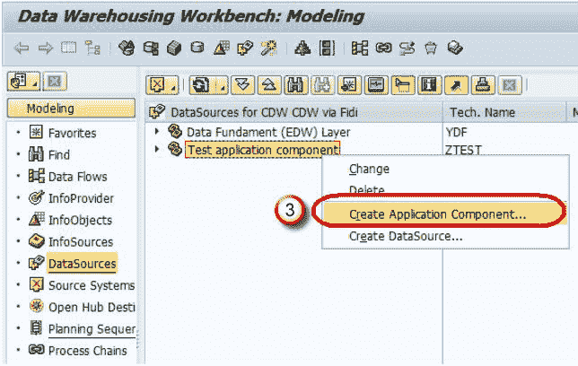
Task: Click the grayed-out forward arrow icon
Action: tap(46, 48)
